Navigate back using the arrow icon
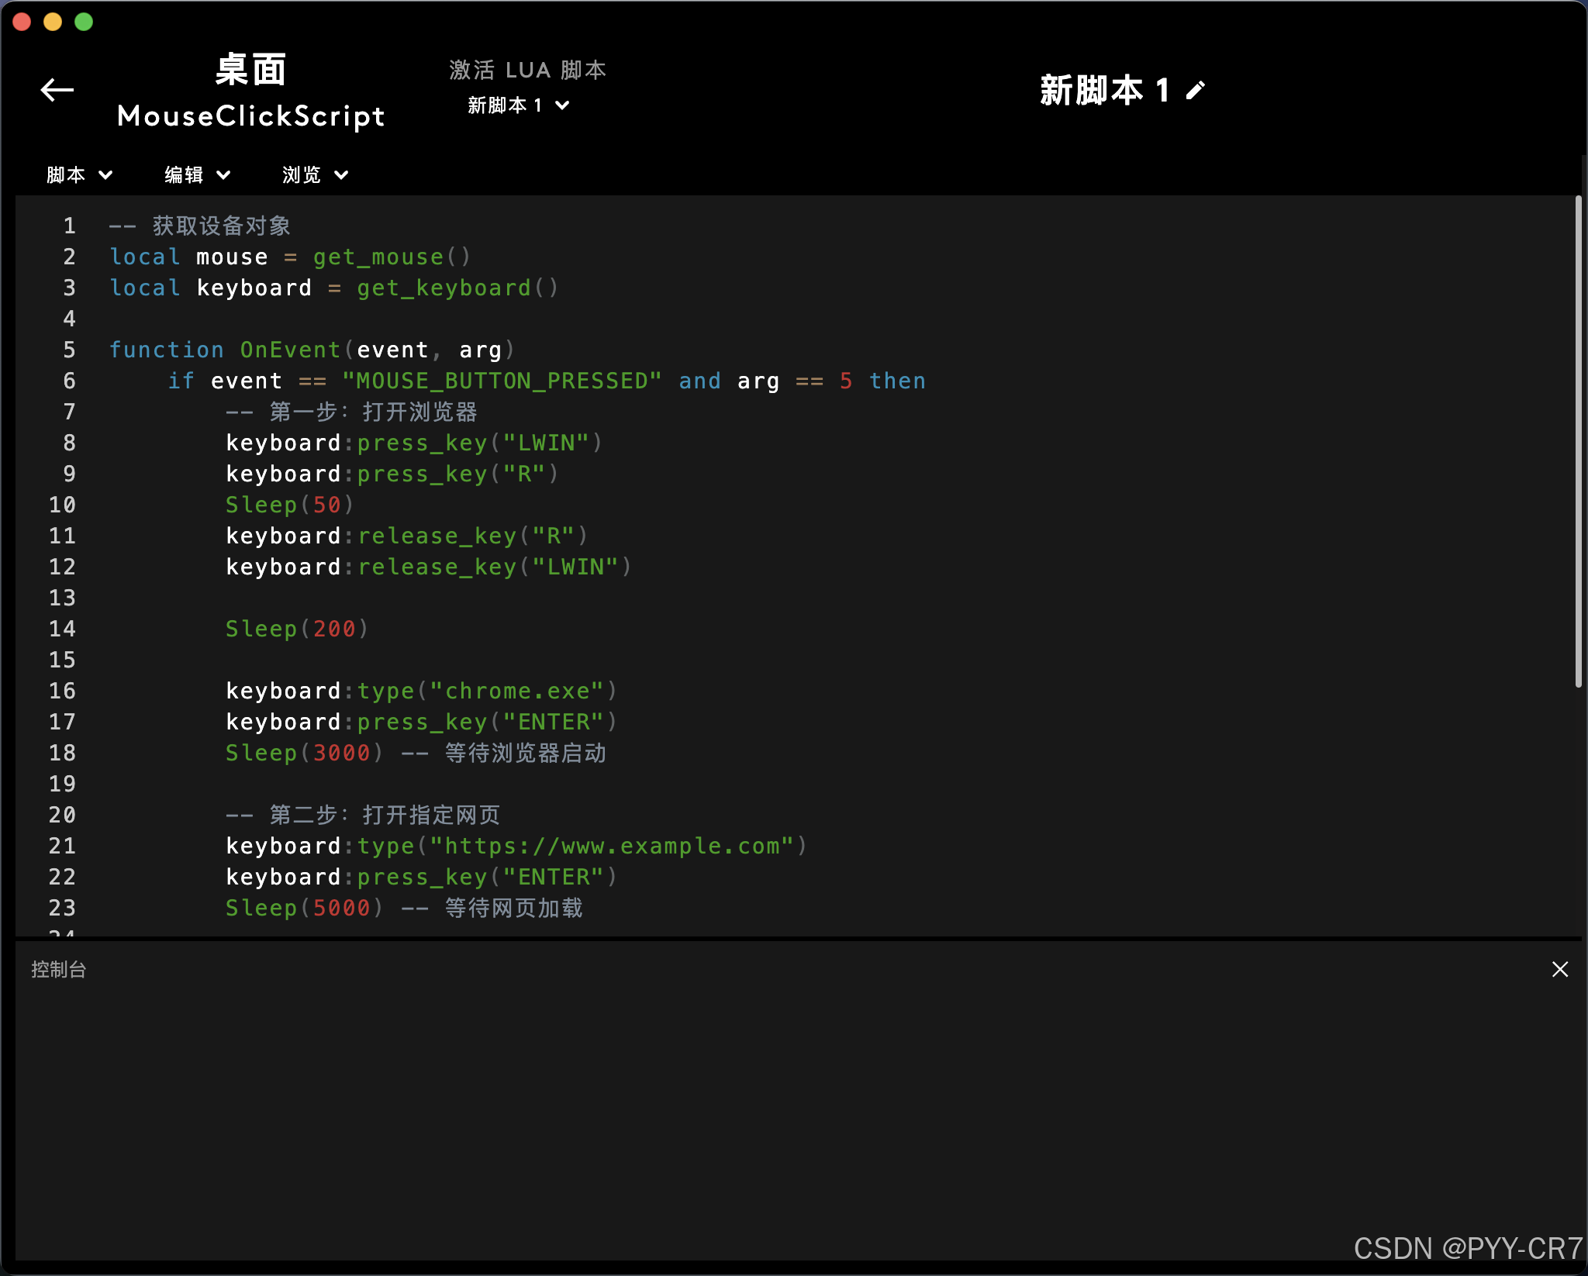Viewport: 1588px width, 1276px height. pyautogui.click(x=57, y=90)
